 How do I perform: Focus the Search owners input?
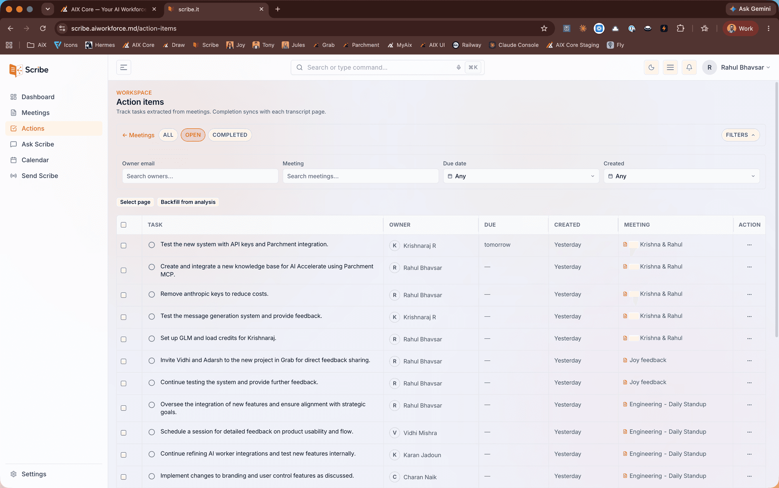[200, 176]
